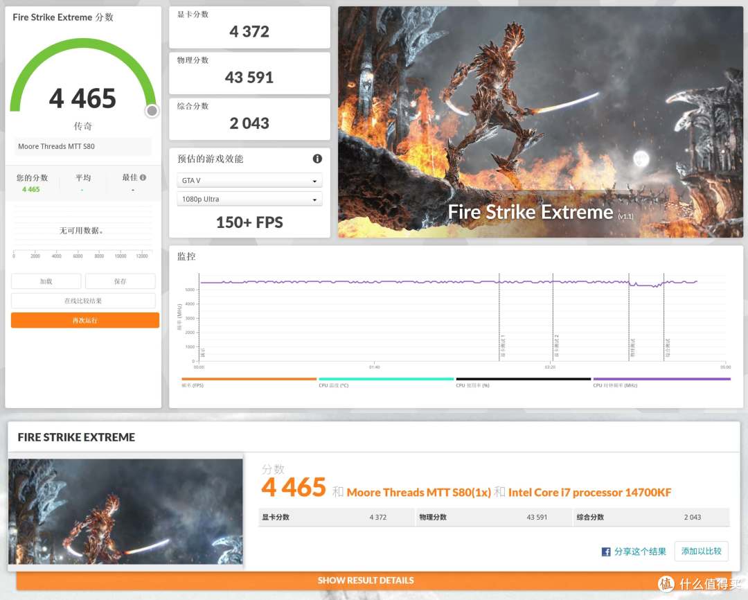Click the 预估的游戏效能 heading
Viewport: 748px width, 600px height.
pos(211,159)
